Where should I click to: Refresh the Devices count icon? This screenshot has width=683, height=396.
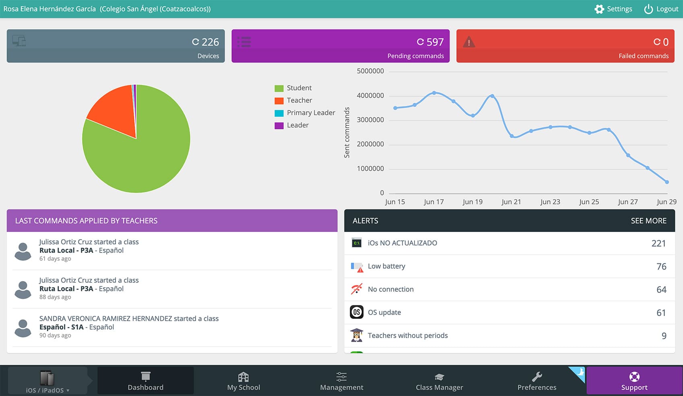coord(196,42)
